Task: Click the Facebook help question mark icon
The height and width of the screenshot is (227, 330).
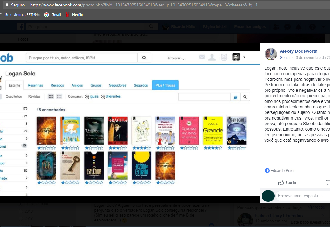Action: (312, 27)
